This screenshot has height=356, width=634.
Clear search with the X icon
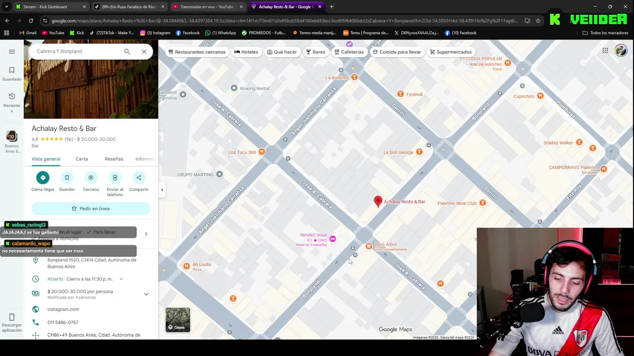pyautogui.click(x=144, y=51)
